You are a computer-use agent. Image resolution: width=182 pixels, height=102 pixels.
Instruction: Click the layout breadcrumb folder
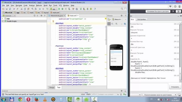45,12
